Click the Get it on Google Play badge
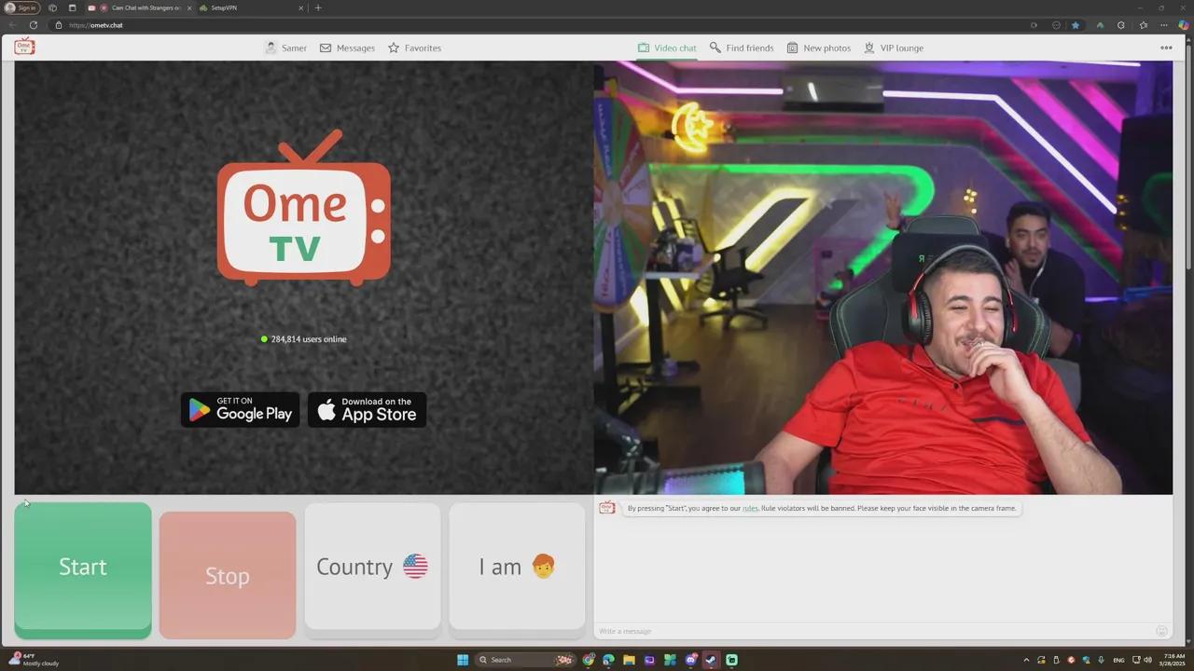1194x671 pixels. [x=241, y=410]
